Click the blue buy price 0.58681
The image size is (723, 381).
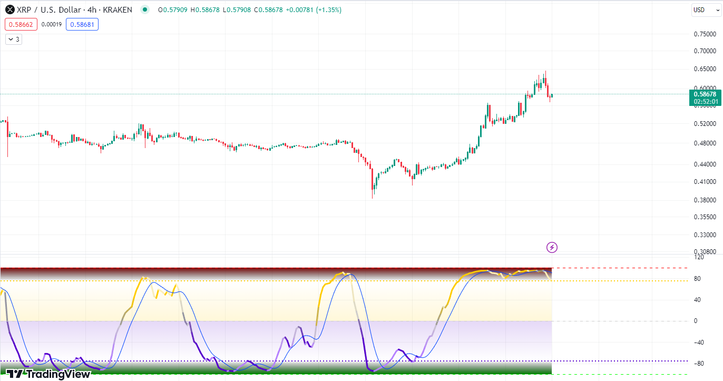(x=82, y=24)
